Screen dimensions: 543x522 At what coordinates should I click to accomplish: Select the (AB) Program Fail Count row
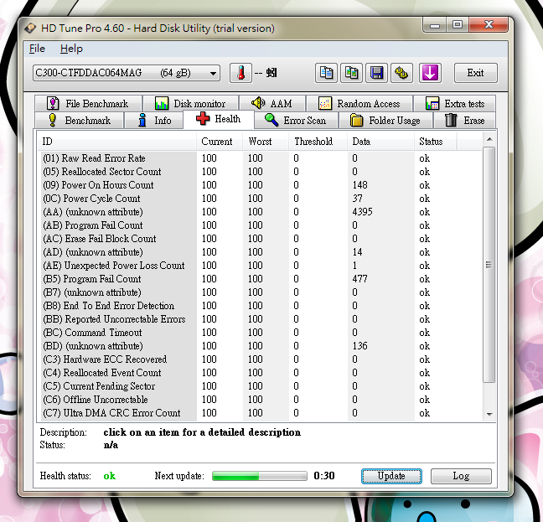[x=260, y=225]
